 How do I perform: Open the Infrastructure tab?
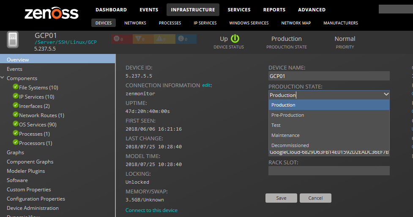point(193,10)
